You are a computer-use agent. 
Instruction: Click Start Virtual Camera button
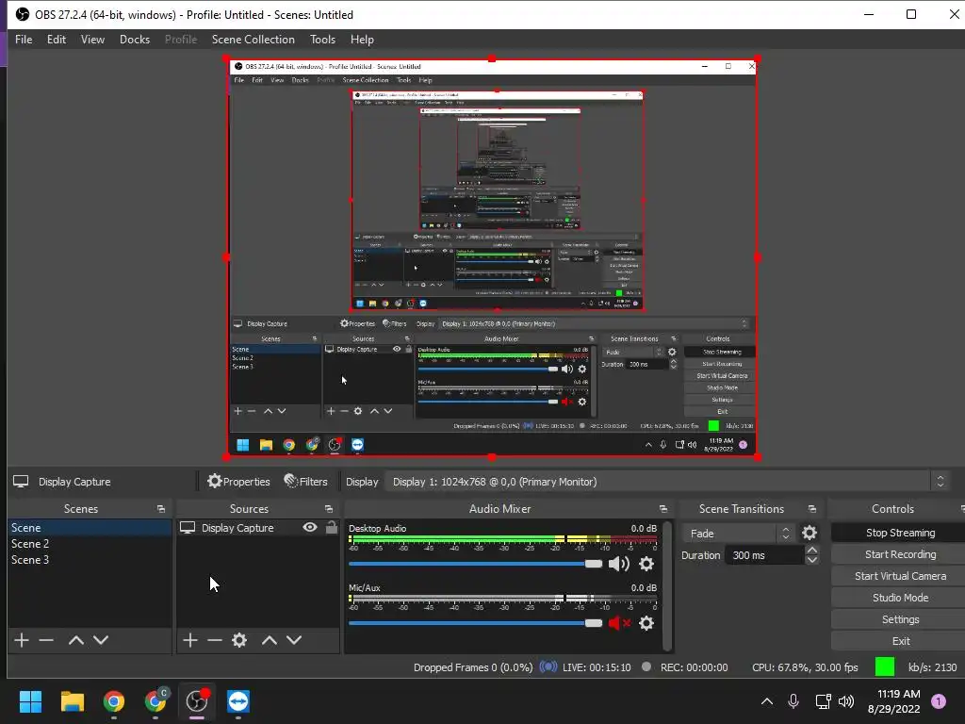(x=898, y=576)
